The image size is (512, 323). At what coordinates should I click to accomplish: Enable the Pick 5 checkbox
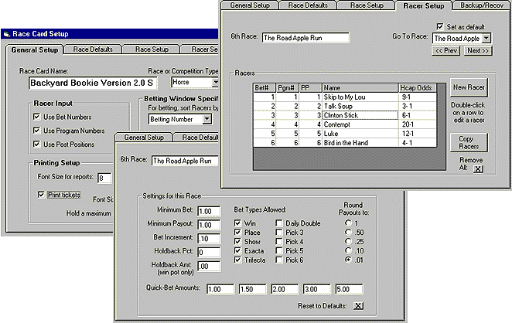[279, 250]
